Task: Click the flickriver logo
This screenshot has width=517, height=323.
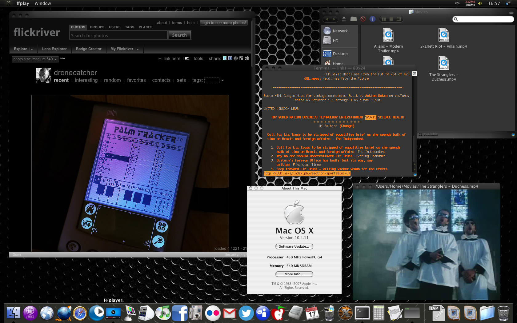Action: pyautogui.click(x=37, y=32)
